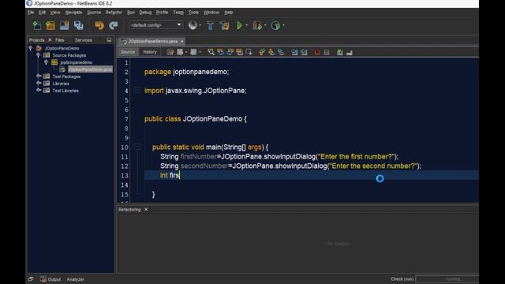The width and height of the screenshot is (505, 284).
Task: Open the default config dropdown
Action: coord(156,25)
